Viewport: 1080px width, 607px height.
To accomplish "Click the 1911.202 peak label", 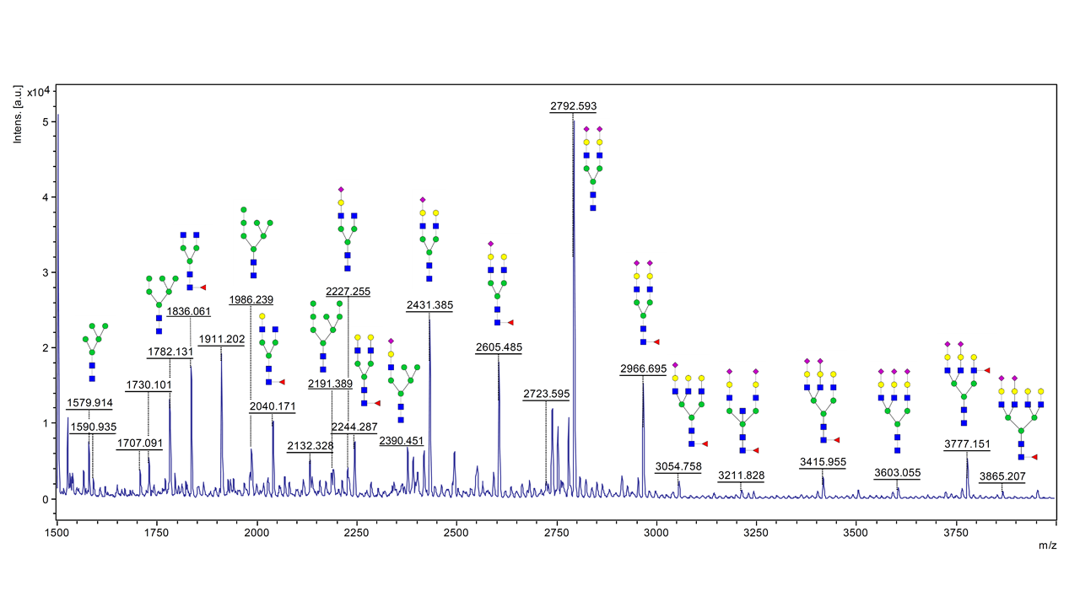I will point(221,340).
